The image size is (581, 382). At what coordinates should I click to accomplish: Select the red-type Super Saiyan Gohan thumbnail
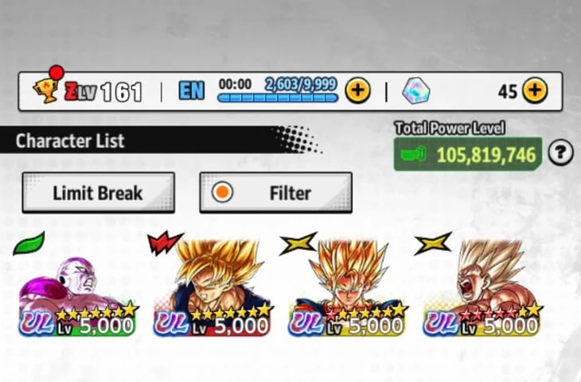213,288
